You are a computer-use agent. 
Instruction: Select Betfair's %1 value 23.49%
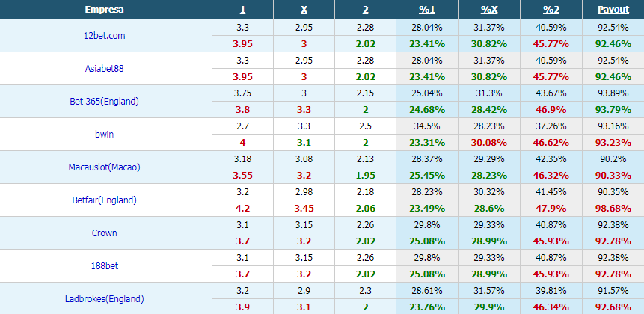[427, 208]
